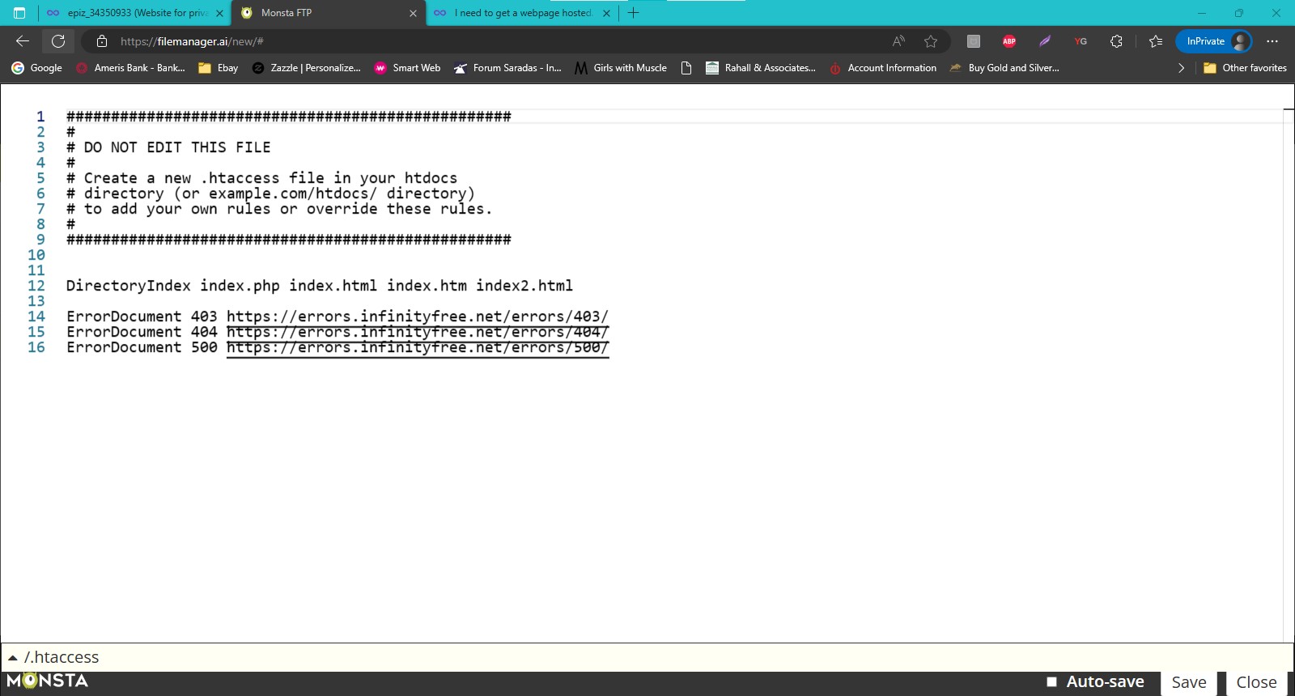Expand the /.htaccess file path arrow

pos(13,658)
